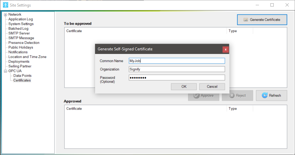Image resolution: width=295 pixels, height=155 pixels.
Task: Open Selling Partner settings
Action: [20, 66]
